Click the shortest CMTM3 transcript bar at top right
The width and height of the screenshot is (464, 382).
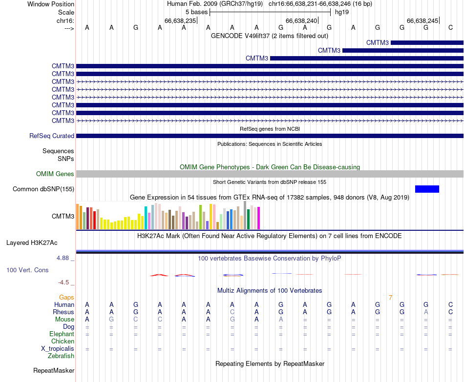(427, 43)
